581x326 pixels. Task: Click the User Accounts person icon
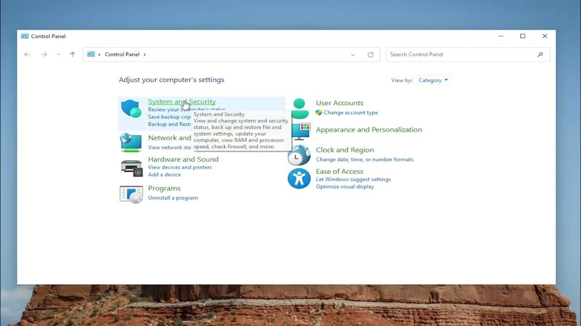tap(299, 109)
